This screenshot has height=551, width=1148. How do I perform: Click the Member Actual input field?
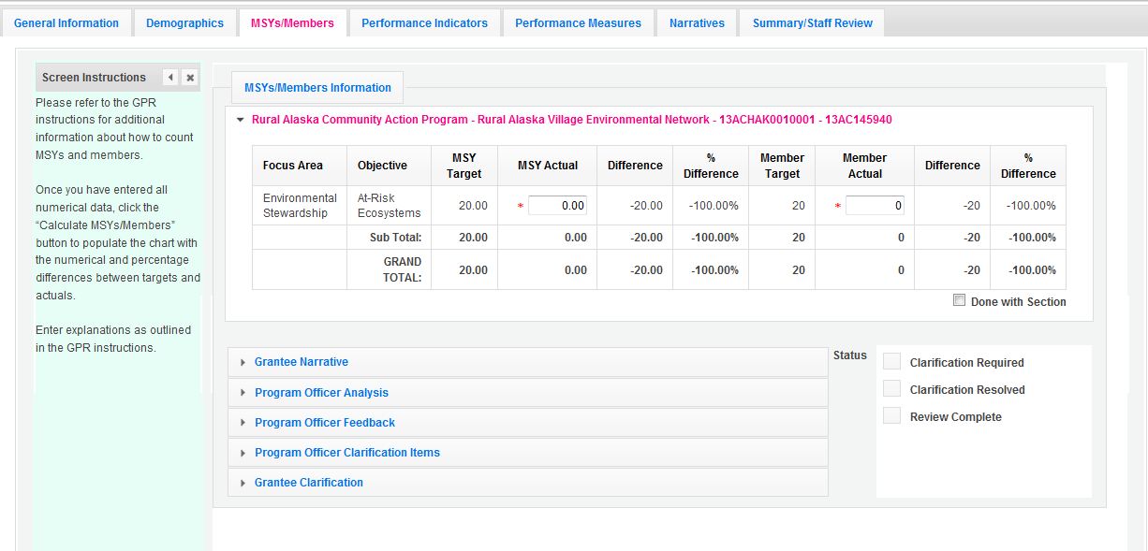pos(875,206)
